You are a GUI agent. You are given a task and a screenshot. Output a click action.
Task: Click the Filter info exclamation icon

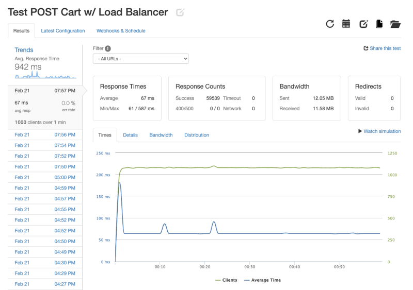108,48
